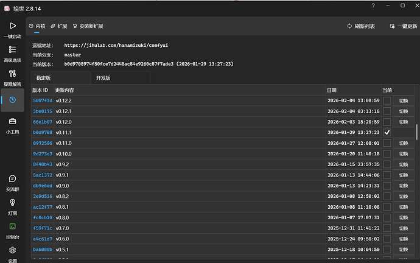Click the version list vertical scrollbar
Image resolution: width=420 pixels, height=263 pixels.
coord(416,131)
